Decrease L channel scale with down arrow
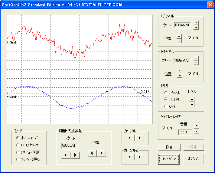 (196, 28)
